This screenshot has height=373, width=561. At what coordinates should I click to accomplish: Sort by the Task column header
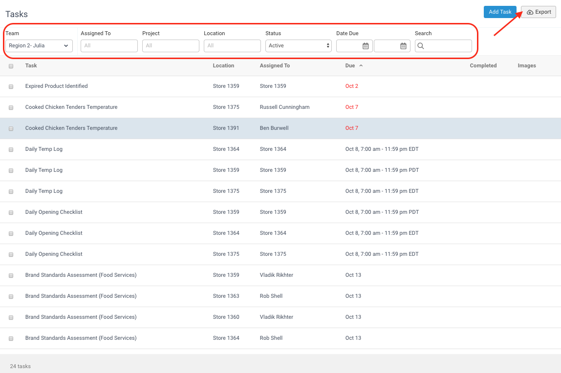click(31, 65)
